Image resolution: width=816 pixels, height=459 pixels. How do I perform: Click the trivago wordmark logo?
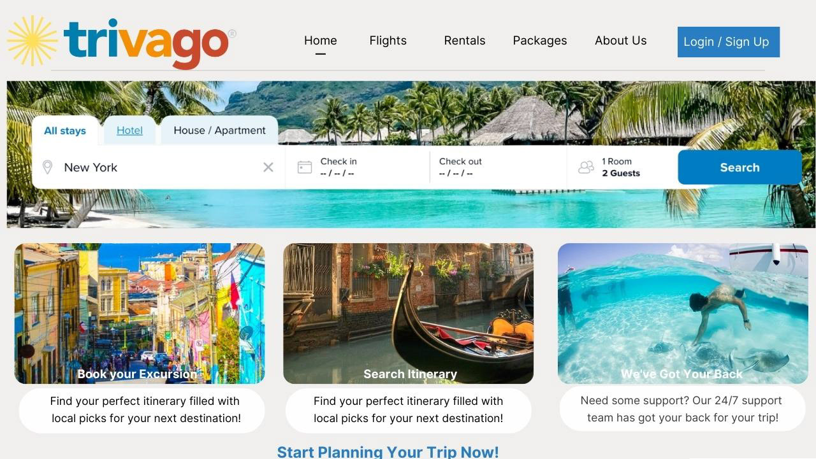(x=150, y=43)
